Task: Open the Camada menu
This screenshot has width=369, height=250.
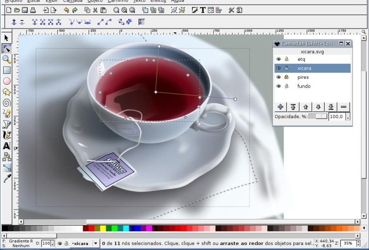Action: [x=73, y=1]
